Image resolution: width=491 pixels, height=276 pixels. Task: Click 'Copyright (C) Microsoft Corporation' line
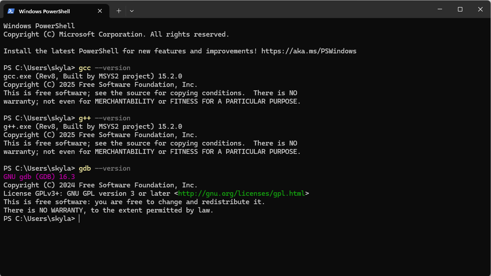coord(116,34)
